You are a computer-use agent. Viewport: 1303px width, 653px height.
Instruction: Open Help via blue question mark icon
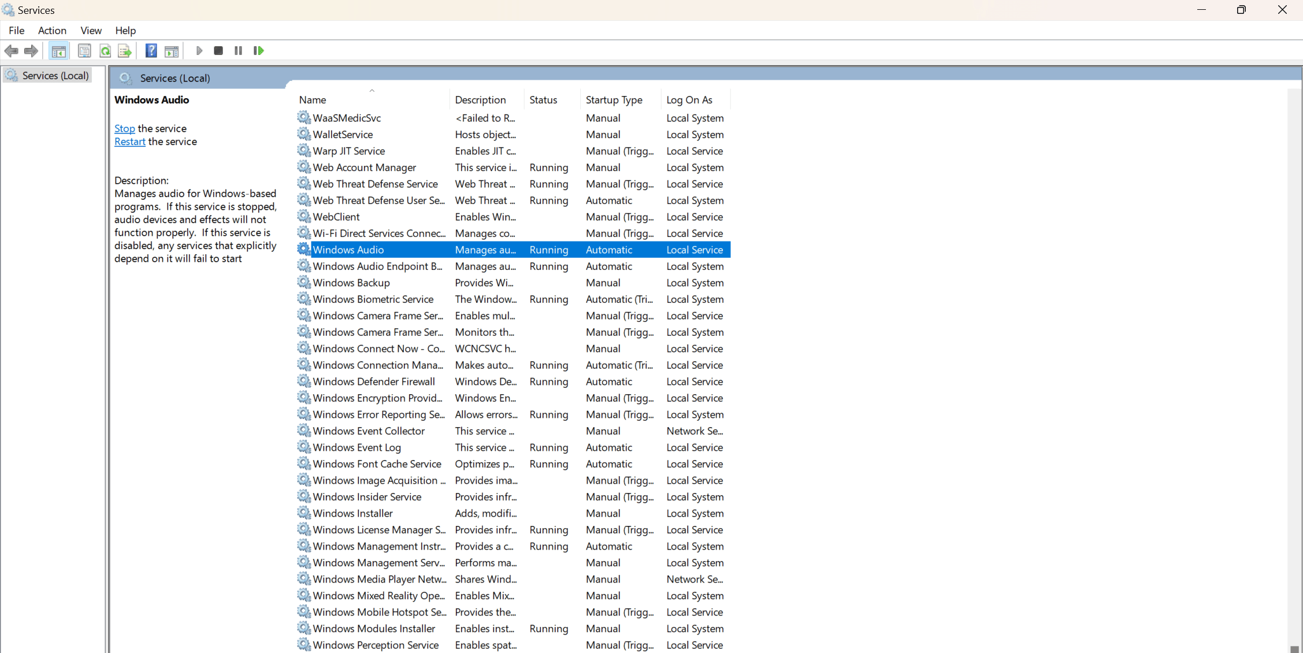pos(151,51)
